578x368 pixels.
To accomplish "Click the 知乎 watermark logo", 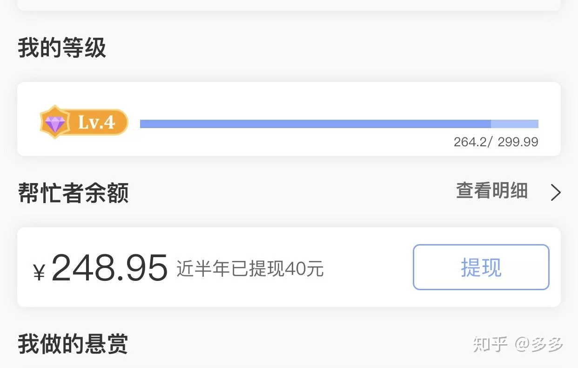I will (x=490, y=344).
